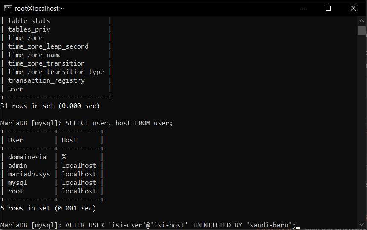Click the scrollbar up arrow
Screen dimensions: 367x230
(362, 21)
